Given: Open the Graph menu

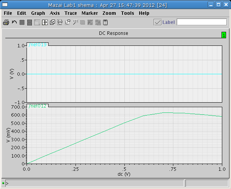Looking at the screenshot, I should click(38, 13).
